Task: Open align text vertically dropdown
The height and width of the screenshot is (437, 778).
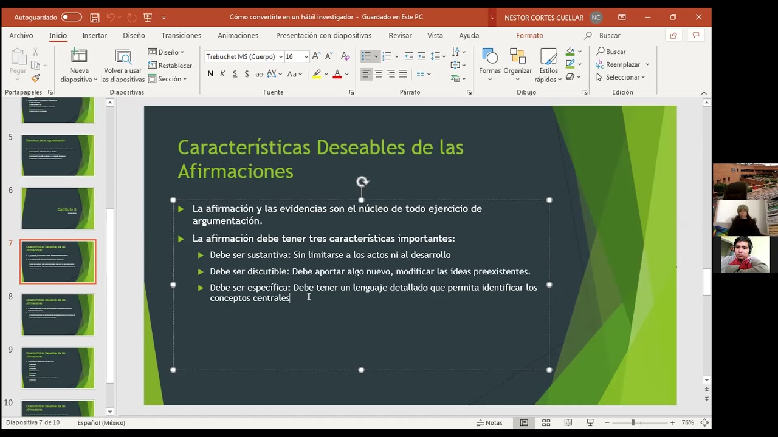Action: point(458,65)
